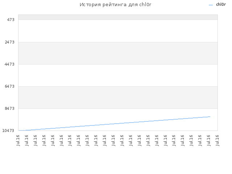Select the 8473 y-axis label

pyautogui.click(x=10, y=108)
